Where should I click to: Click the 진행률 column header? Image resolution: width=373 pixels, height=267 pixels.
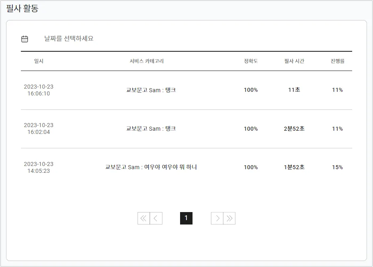tap(337, 61)
